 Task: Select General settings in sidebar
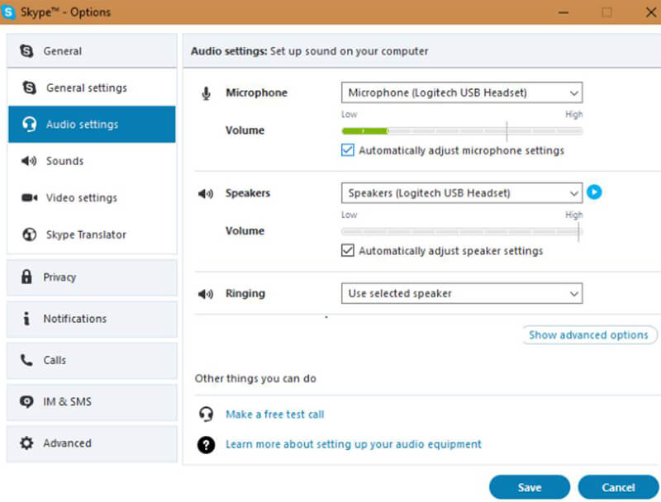click(92, 88)
